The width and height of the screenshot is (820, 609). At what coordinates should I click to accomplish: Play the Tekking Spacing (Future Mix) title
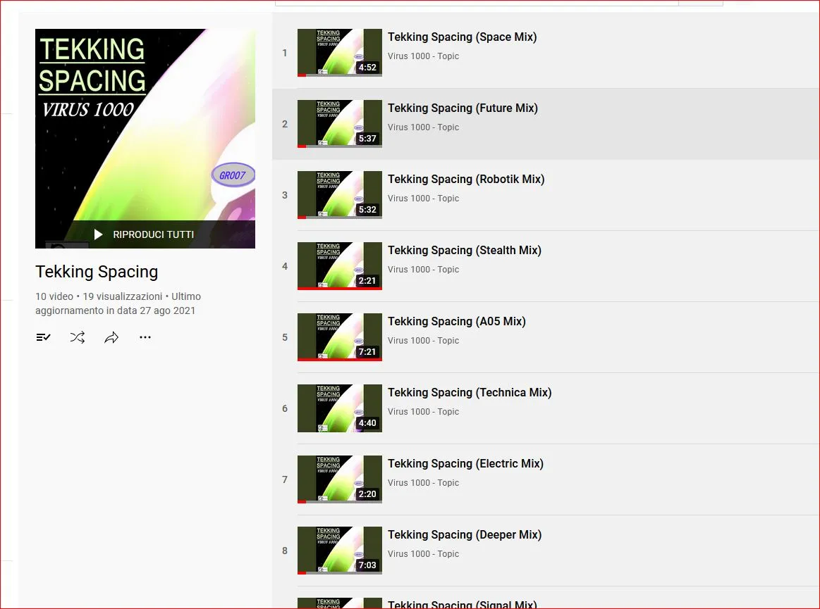(463, 108)
